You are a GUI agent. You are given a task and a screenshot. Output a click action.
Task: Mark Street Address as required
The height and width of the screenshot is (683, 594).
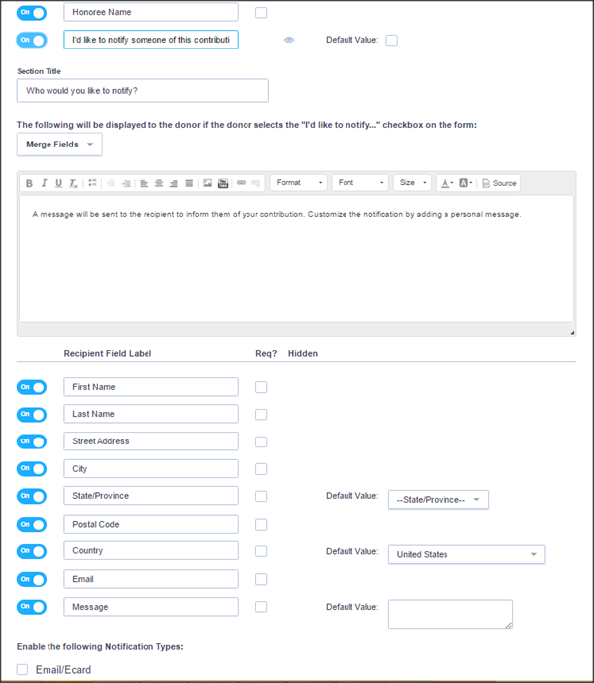261,441
